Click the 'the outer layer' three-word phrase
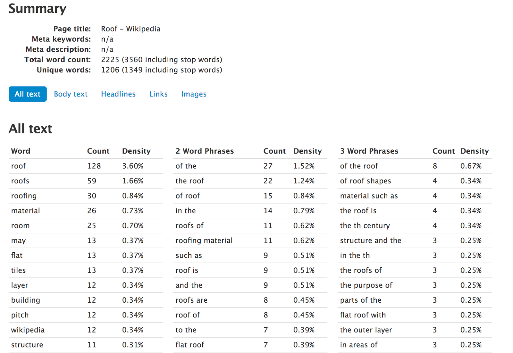This screenshot has height=353, width=513. pos(366,330)
